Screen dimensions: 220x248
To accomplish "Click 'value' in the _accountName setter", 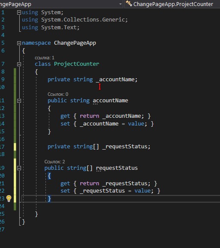I will [x=136, y=124].
